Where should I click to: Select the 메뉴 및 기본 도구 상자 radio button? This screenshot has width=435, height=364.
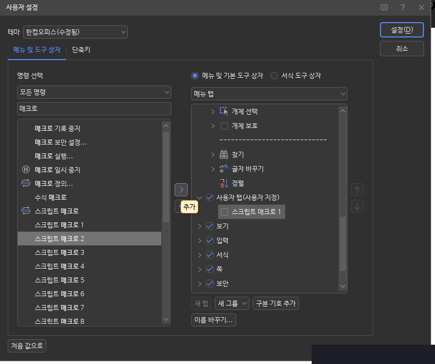pos(195,76)
